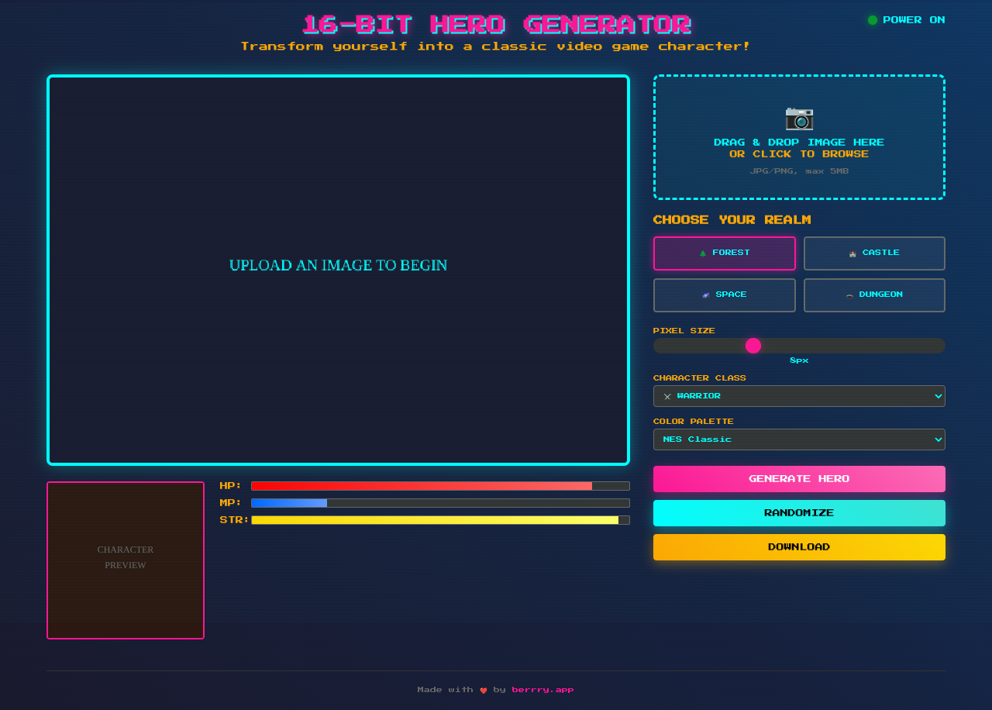This screenshot has width=992, height=710.
Task: Open the berrry.app link
Action: coord(542,689)
